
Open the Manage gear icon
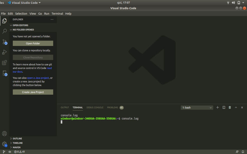(4, 144)
